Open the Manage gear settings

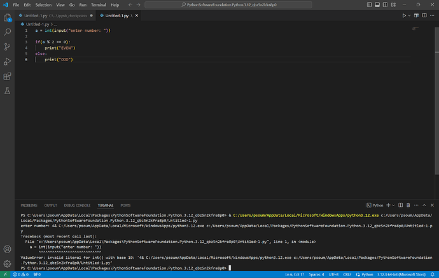click(x=7, y=263)
